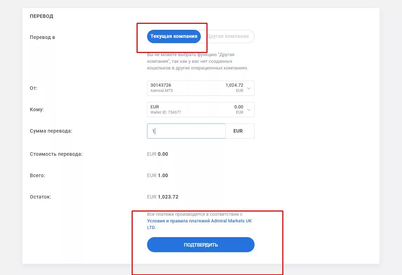Click the 1,024.72 balance in От field
This screenshot has height=275, width=402.
tap(234, 85)
